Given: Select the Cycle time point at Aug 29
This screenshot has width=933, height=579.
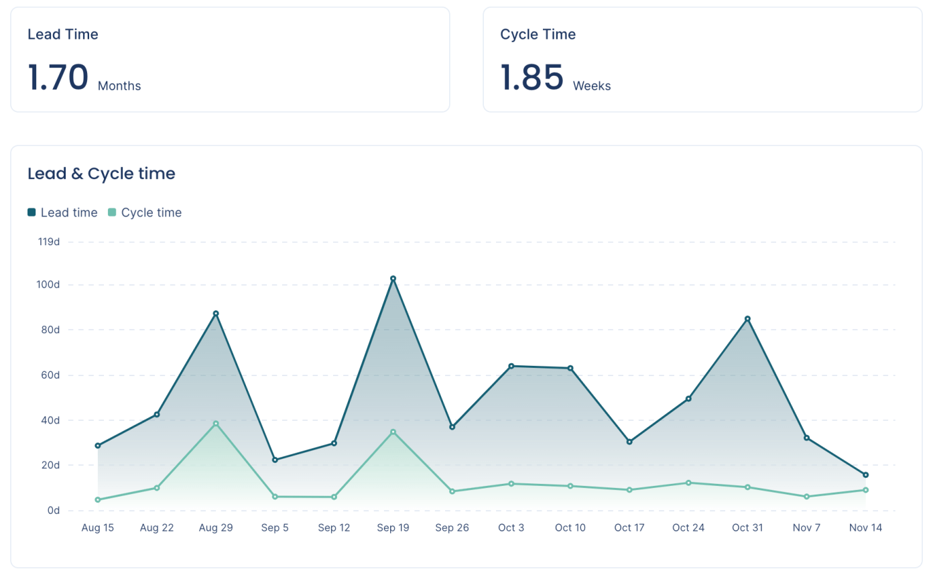Looking at the screenshot, I should tap(216, 424).
